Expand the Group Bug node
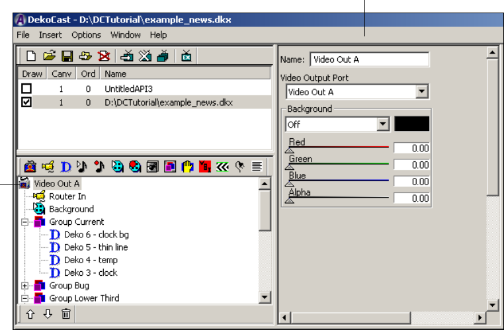 [24, 286]
